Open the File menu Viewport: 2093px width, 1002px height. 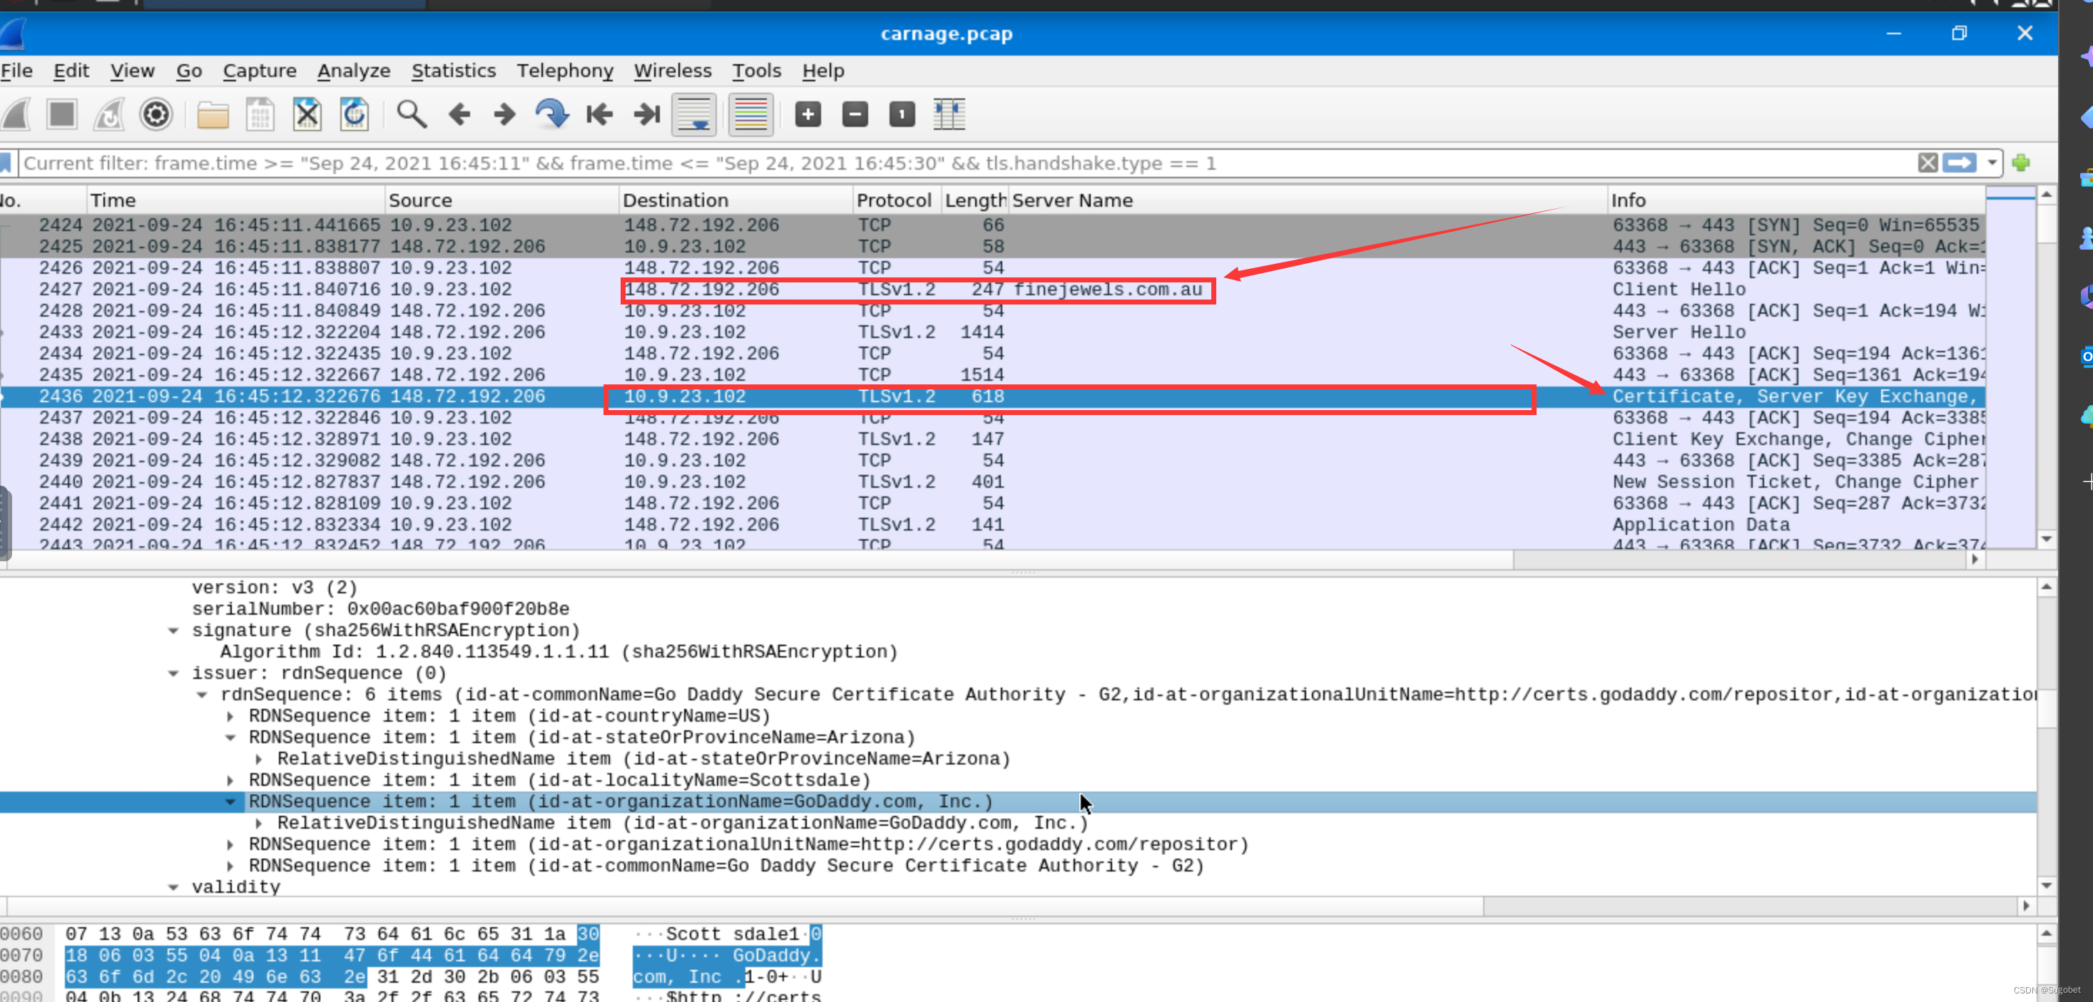[x=16, y=71]
